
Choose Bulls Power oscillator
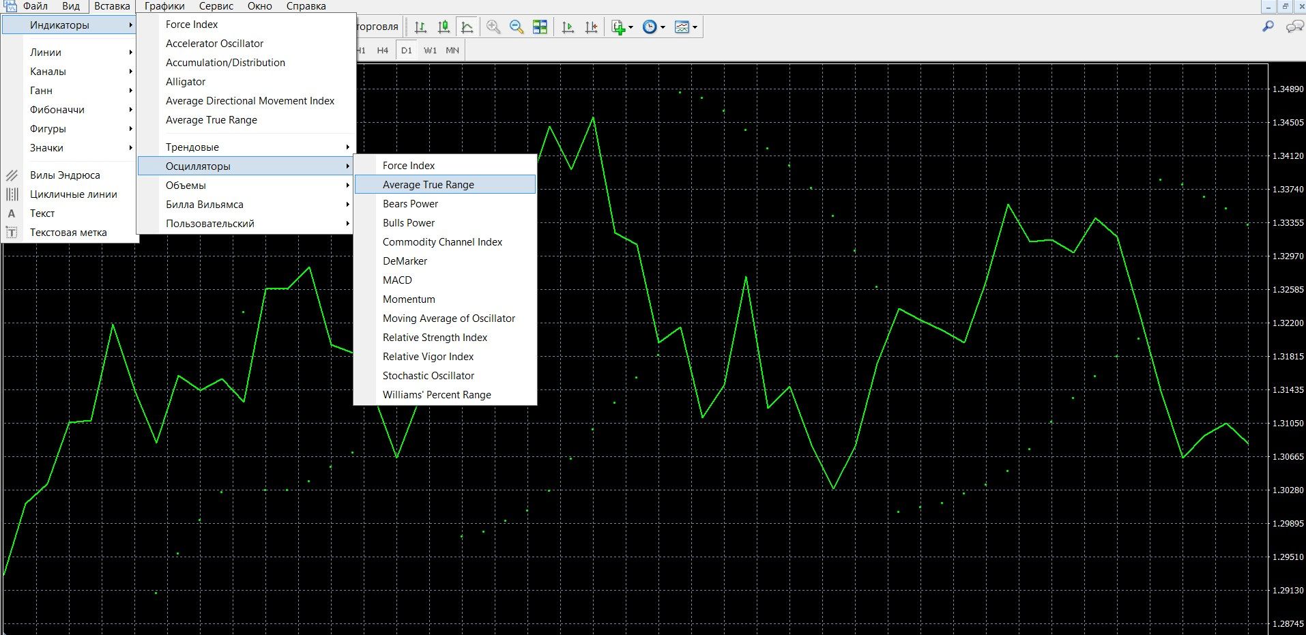pos(446,223)
